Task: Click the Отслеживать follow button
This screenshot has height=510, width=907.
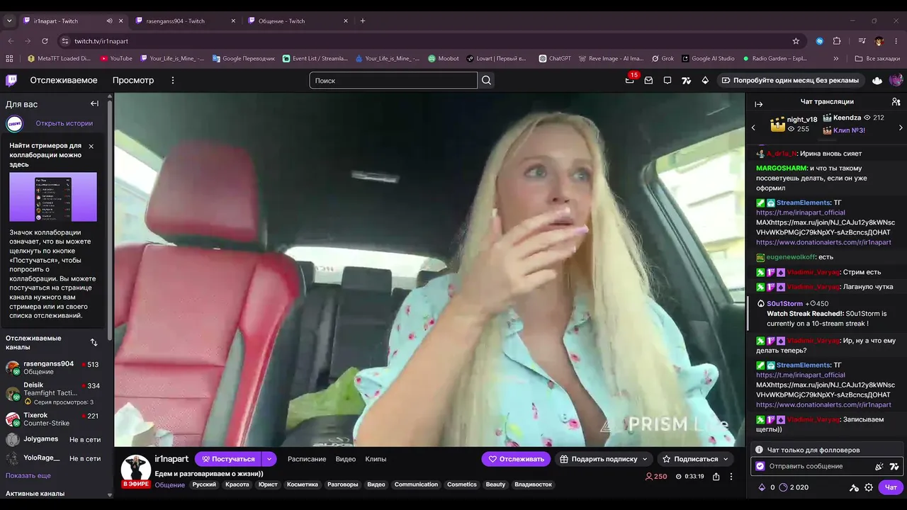Action: tap(516, 459)
